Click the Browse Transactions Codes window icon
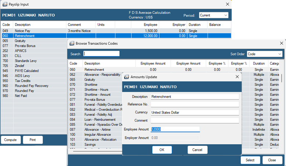The width and height of the screenshot is (286, 166). (72, 43)
